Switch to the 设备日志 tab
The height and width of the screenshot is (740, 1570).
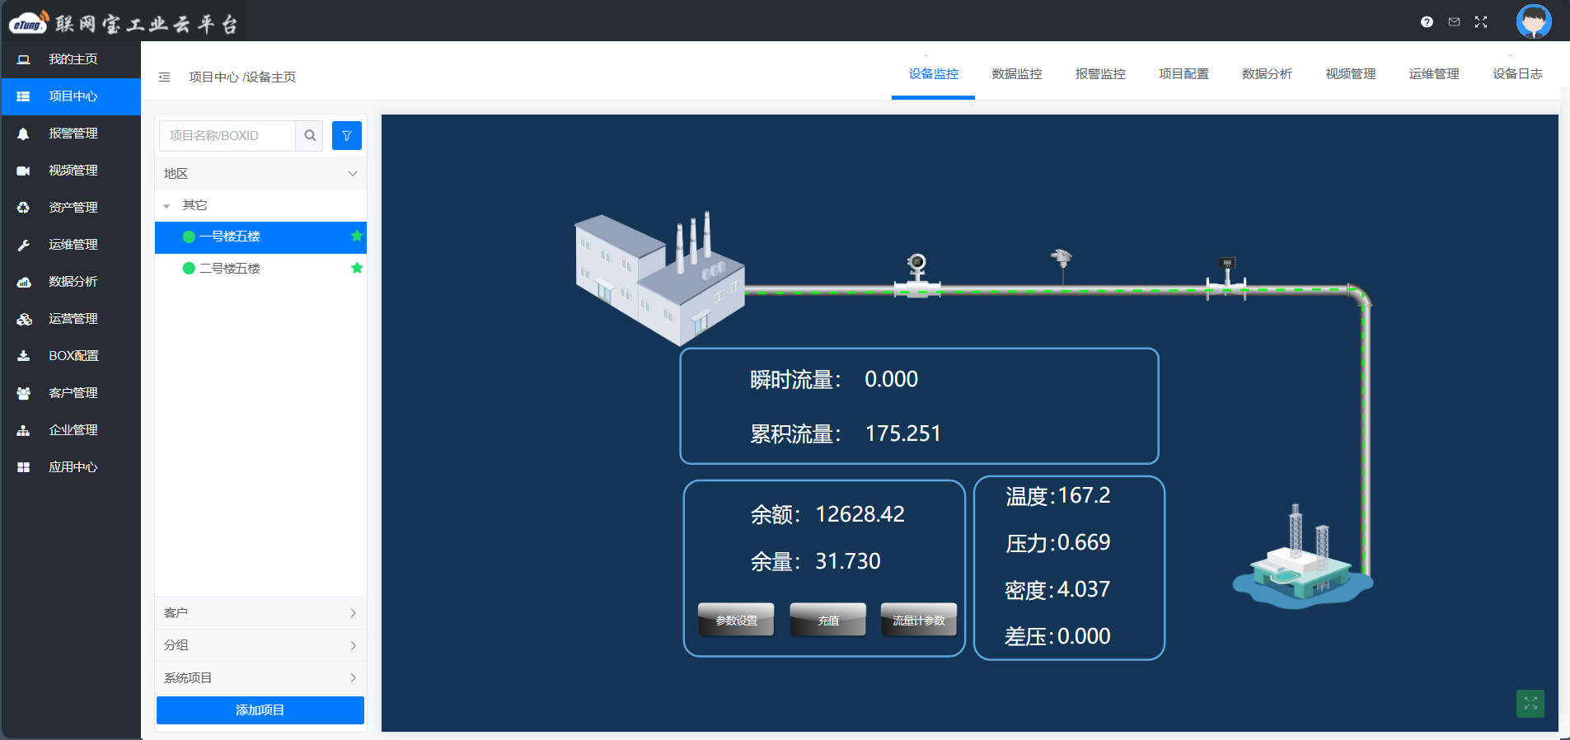tap(1517, 74)
